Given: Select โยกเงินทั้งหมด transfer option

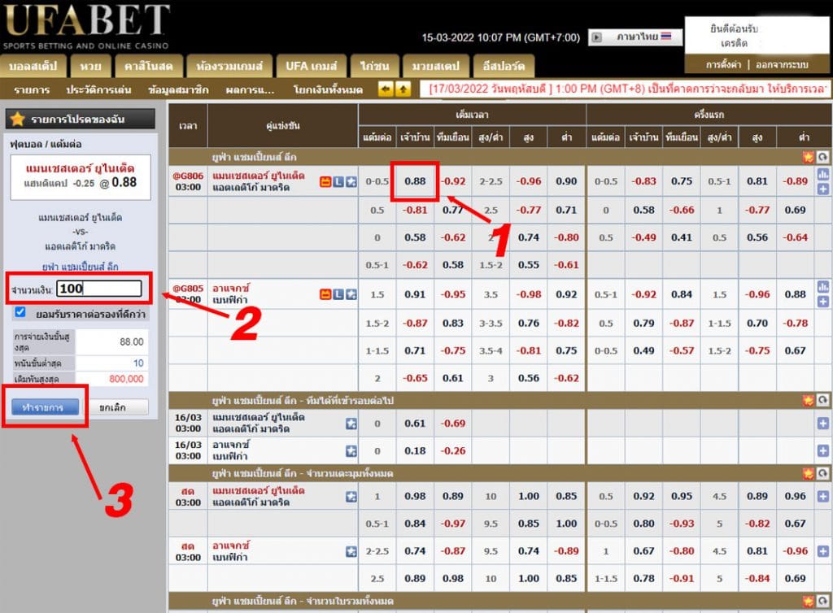Looking at the screenshot, I should click(x=328, y=89).
